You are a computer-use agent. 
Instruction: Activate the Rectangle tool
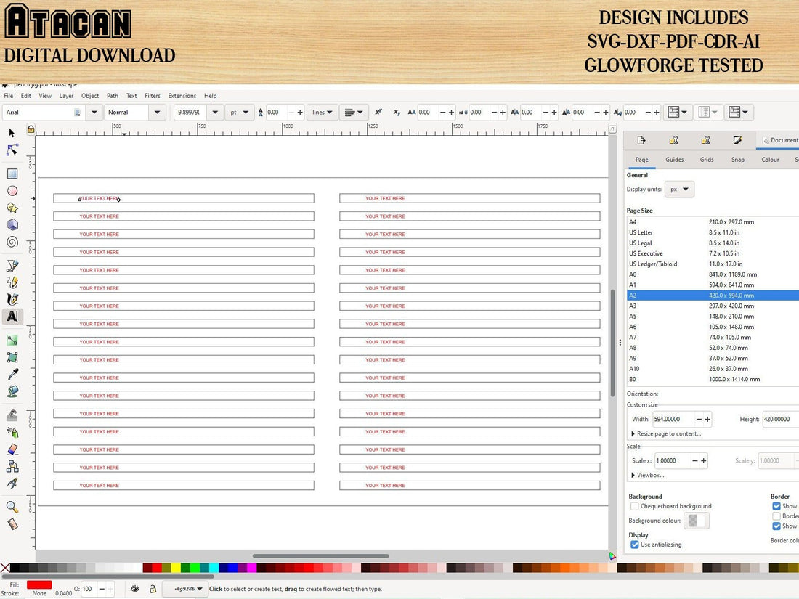[12, 173]
